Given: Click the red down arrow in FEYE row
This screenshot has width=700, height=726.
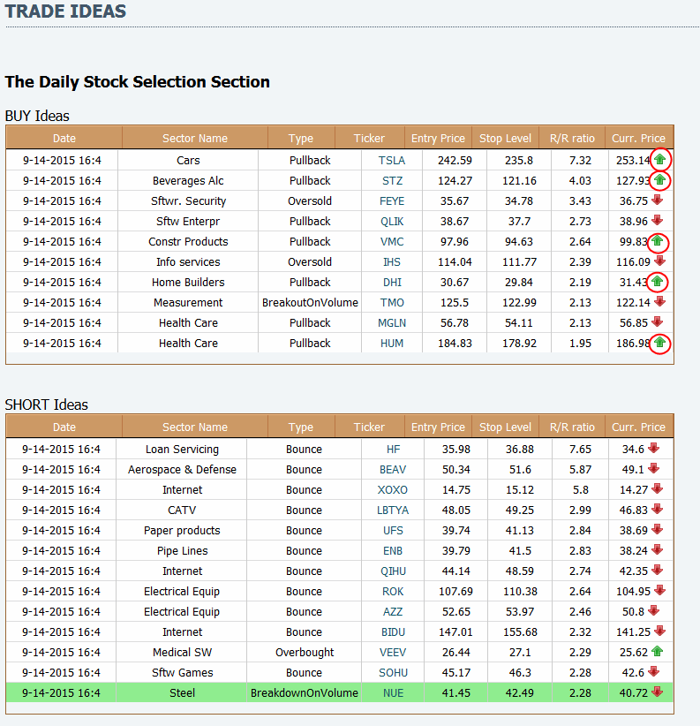Looking at the screenshot, I should 657,200.
